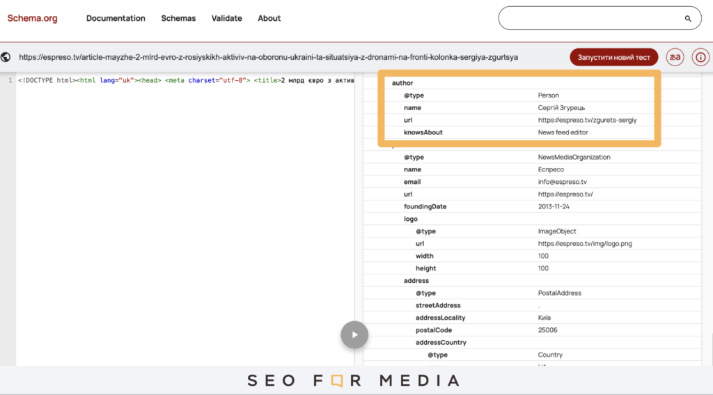Open the language switch icon

tap(675, 57)
